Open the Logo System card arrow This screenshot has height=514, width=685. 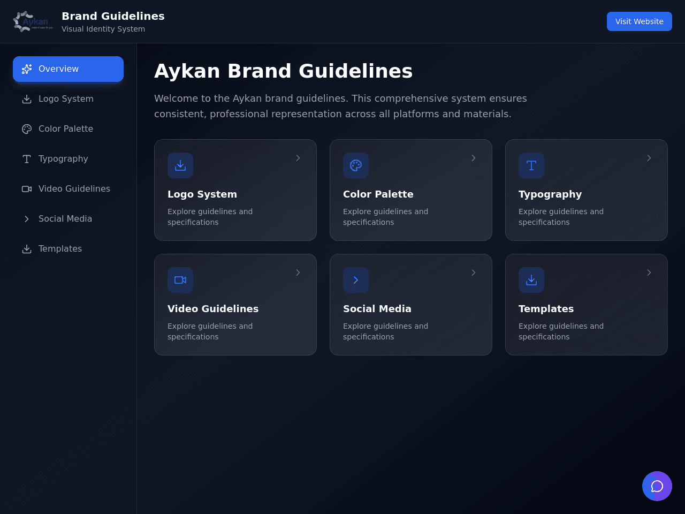[298, 158]
